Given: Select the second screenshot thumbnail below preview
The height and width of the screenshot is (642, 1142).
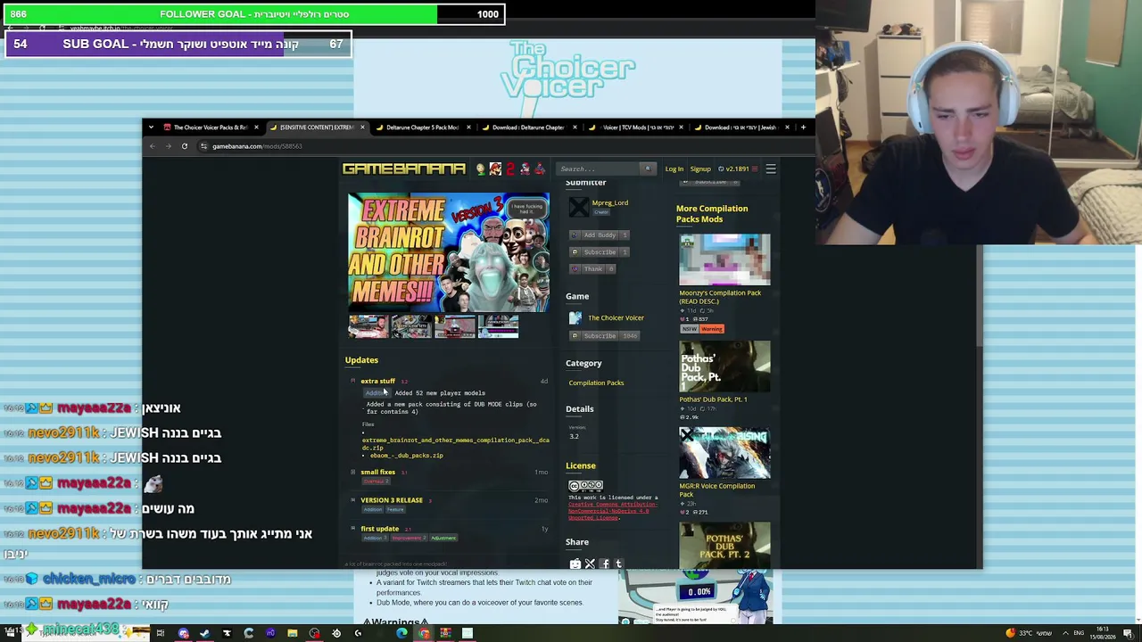Looking at the screenshot, I should coord(411,327).
